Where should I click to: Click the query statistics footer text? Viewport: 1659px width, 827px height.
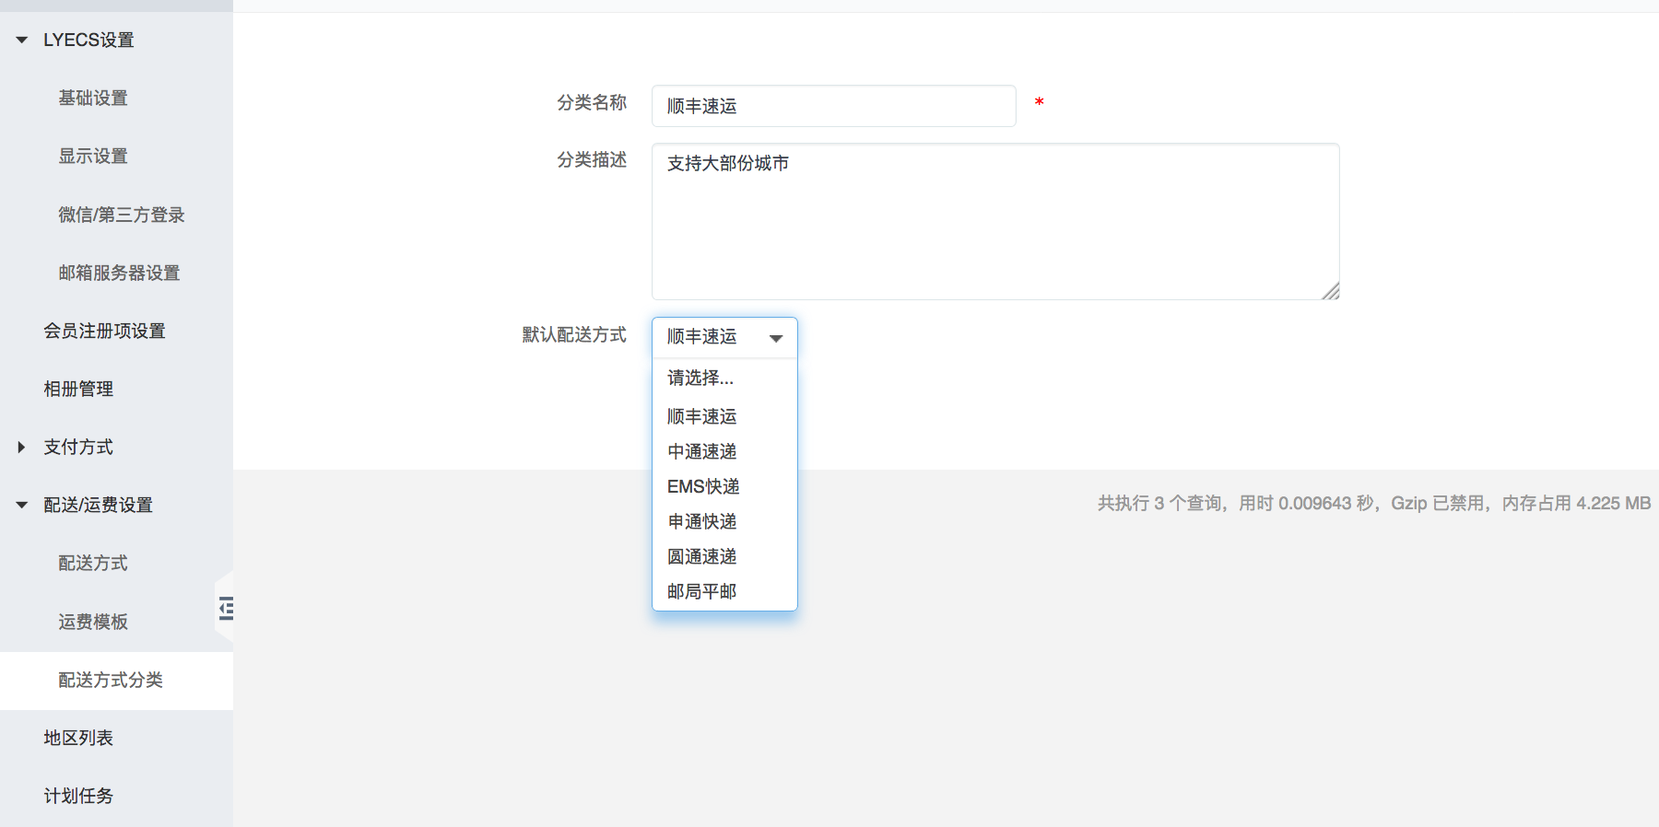[x=1373, y=503]
